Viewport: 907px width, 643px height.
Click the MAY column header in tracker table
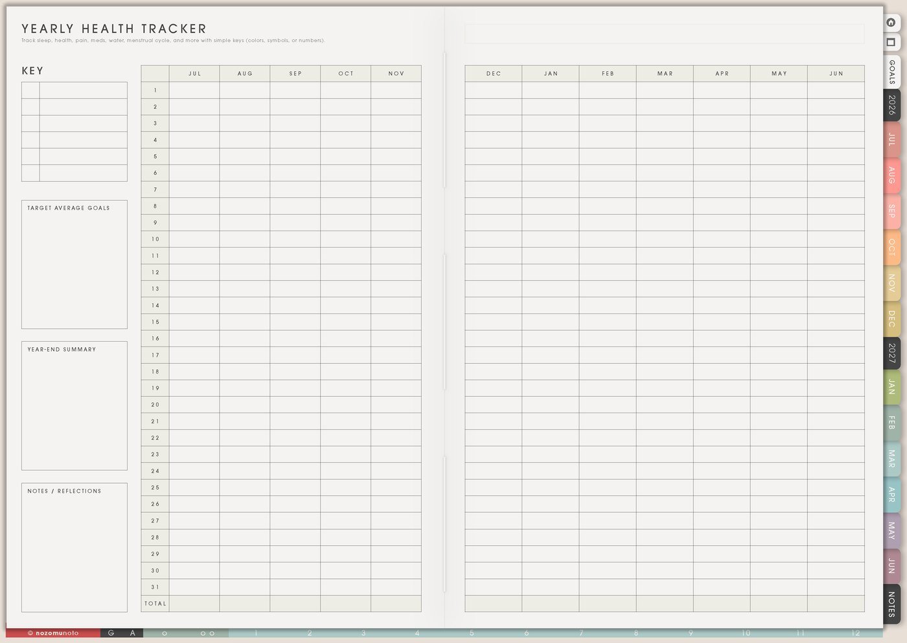[x=779, y=73]
